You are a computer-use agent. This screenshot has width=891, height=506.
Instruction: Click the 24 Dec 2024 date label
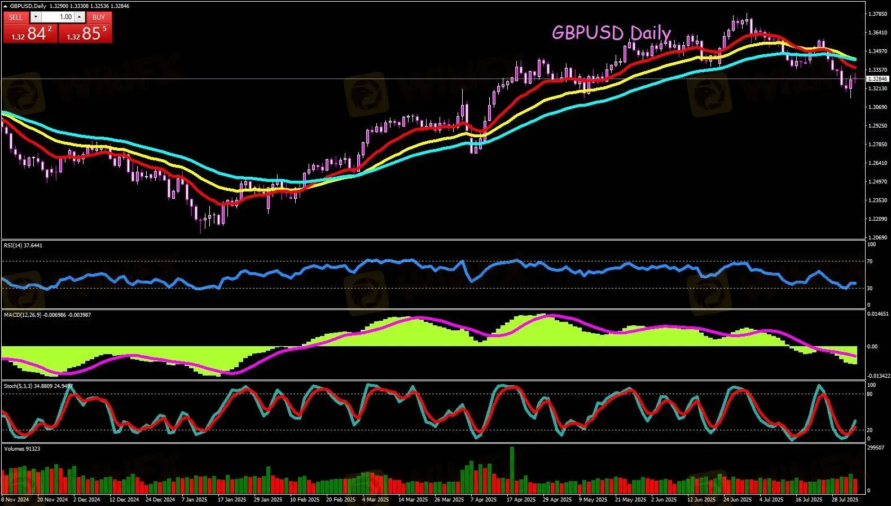tap(160, 500)
